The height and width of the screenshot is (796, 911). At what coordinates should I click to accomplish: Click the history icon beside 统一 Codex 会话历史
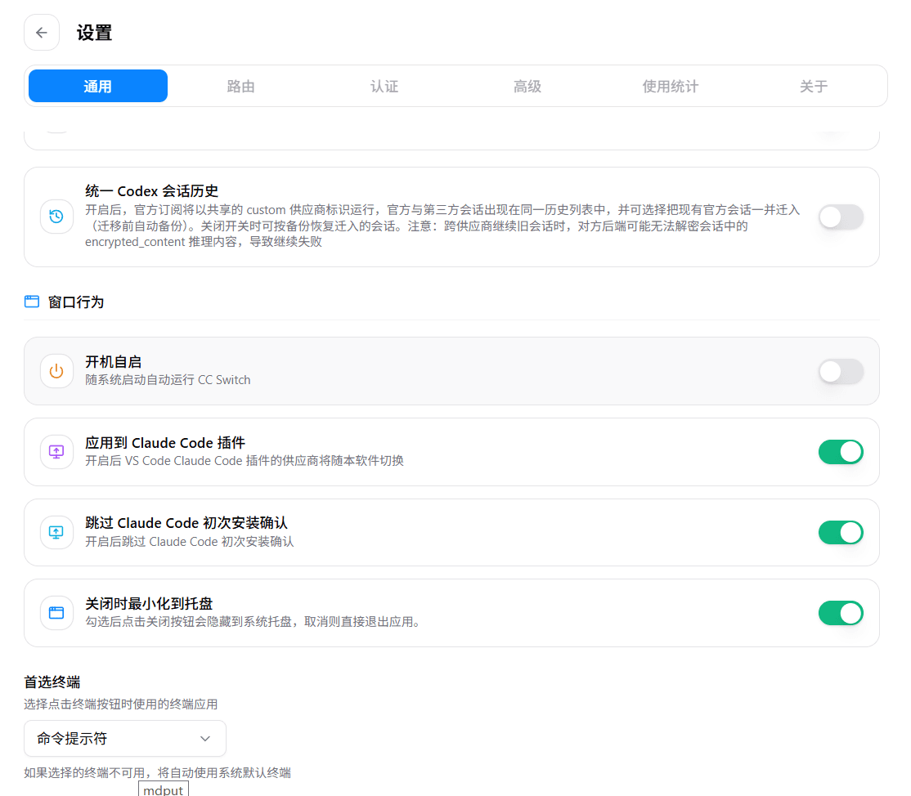click(x=56, y=217)
